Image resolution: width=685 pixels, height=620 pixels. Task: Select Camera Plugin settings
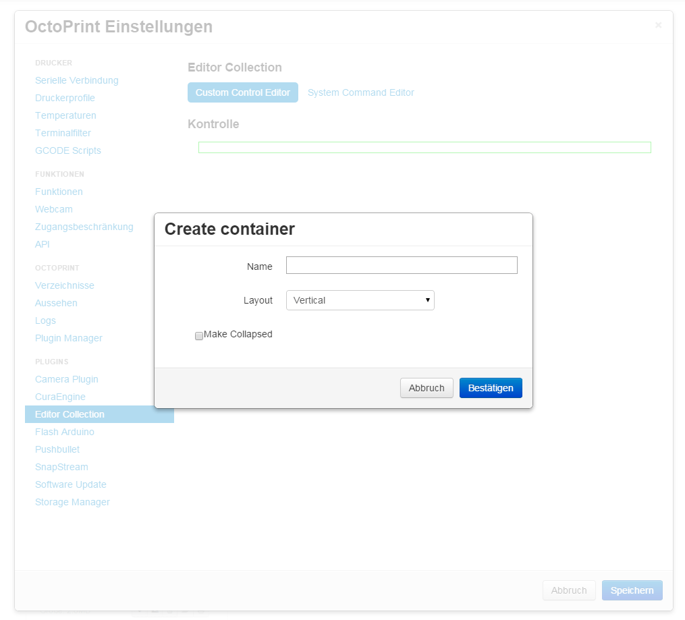pos(66,379)
